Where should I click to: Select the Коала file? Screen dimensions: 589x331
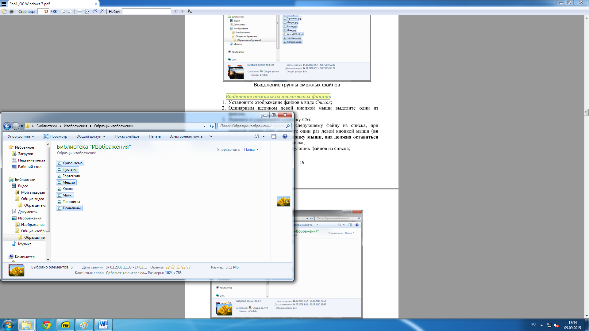[65, 189]
